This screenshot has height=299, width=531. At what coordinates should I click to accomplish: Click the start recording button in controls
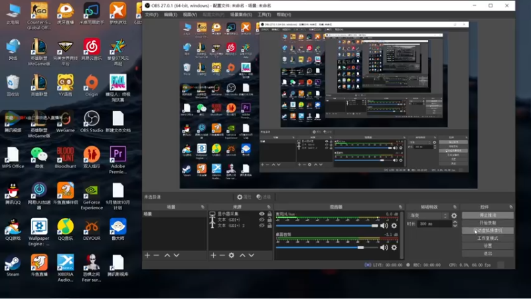488,223
